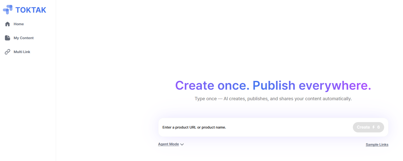This screenshot has width=403, height=161.
Task: Open the Agent Mode dropdown
Action: (x=171, y=144)
